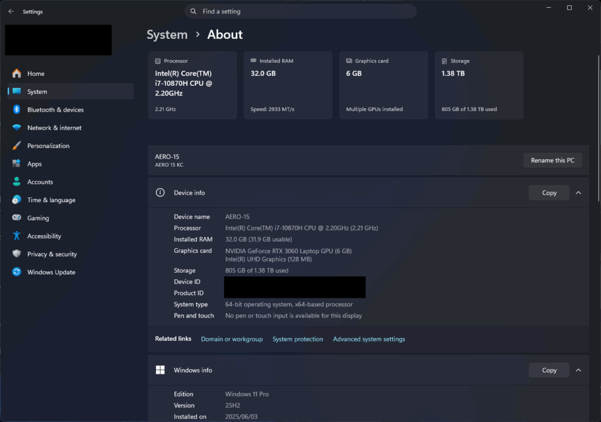The height and width of the screenshot is (422, 601).
Task: Click the No pen or touch input text
Action: coord(293,316)
